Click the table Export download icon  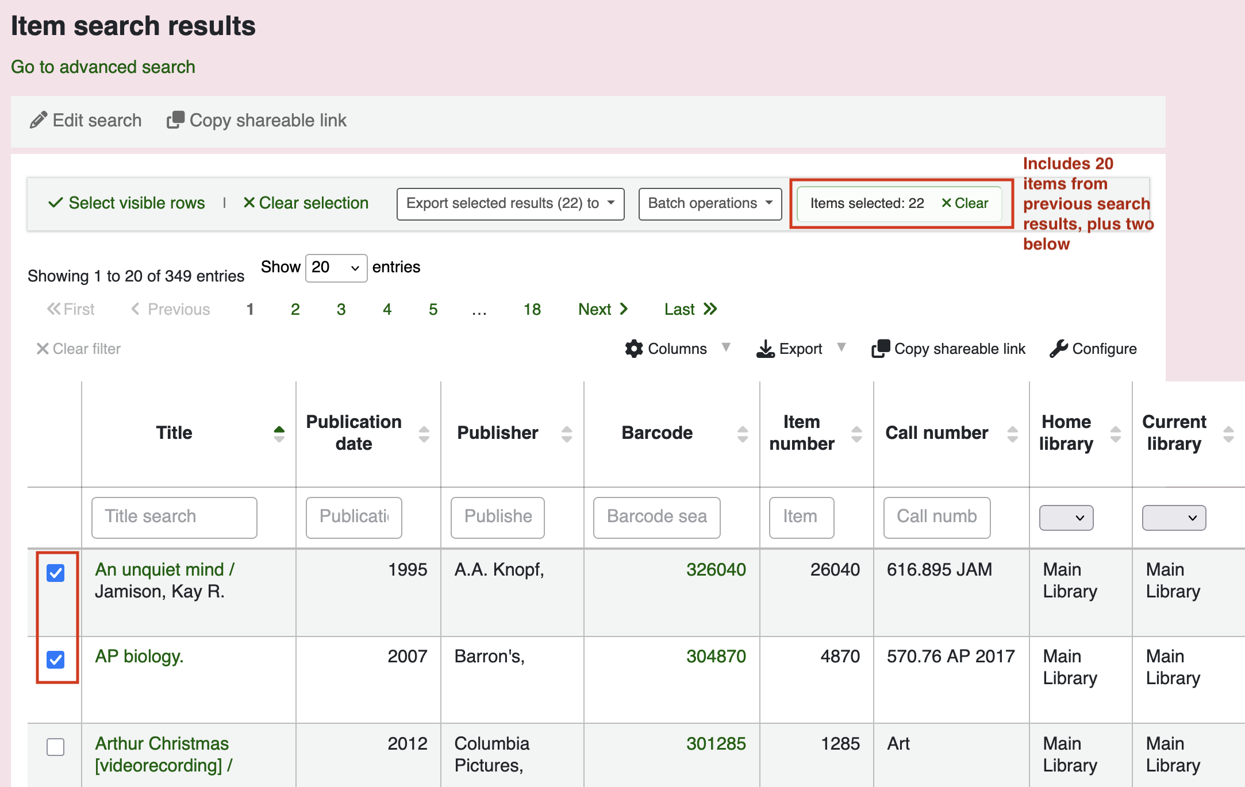click(x=765, y=349)
